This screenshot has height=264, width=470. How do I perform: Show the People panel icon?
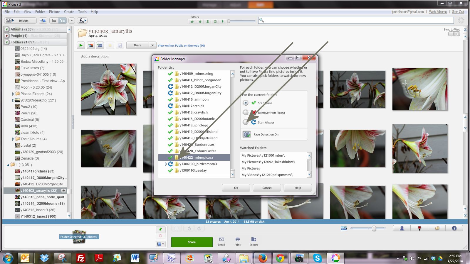[x=402, y=228]
